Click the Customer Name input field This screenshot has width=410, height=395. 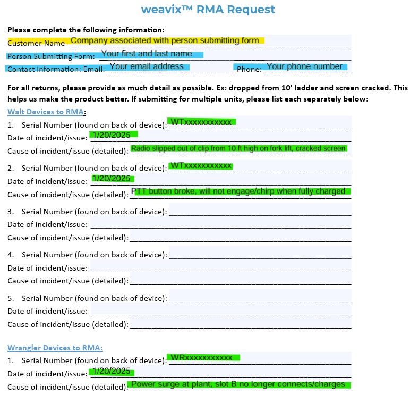point(210,41)
